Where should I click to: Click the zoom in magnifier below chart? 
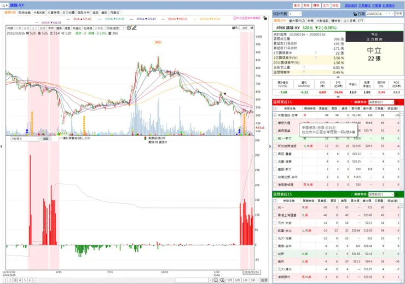click(222, 280)
